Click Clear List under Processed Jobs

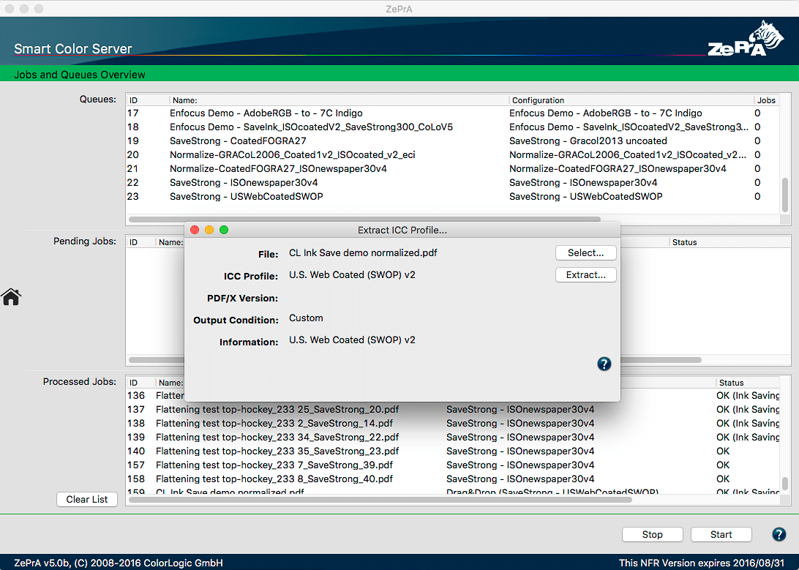tap(86, 499)
